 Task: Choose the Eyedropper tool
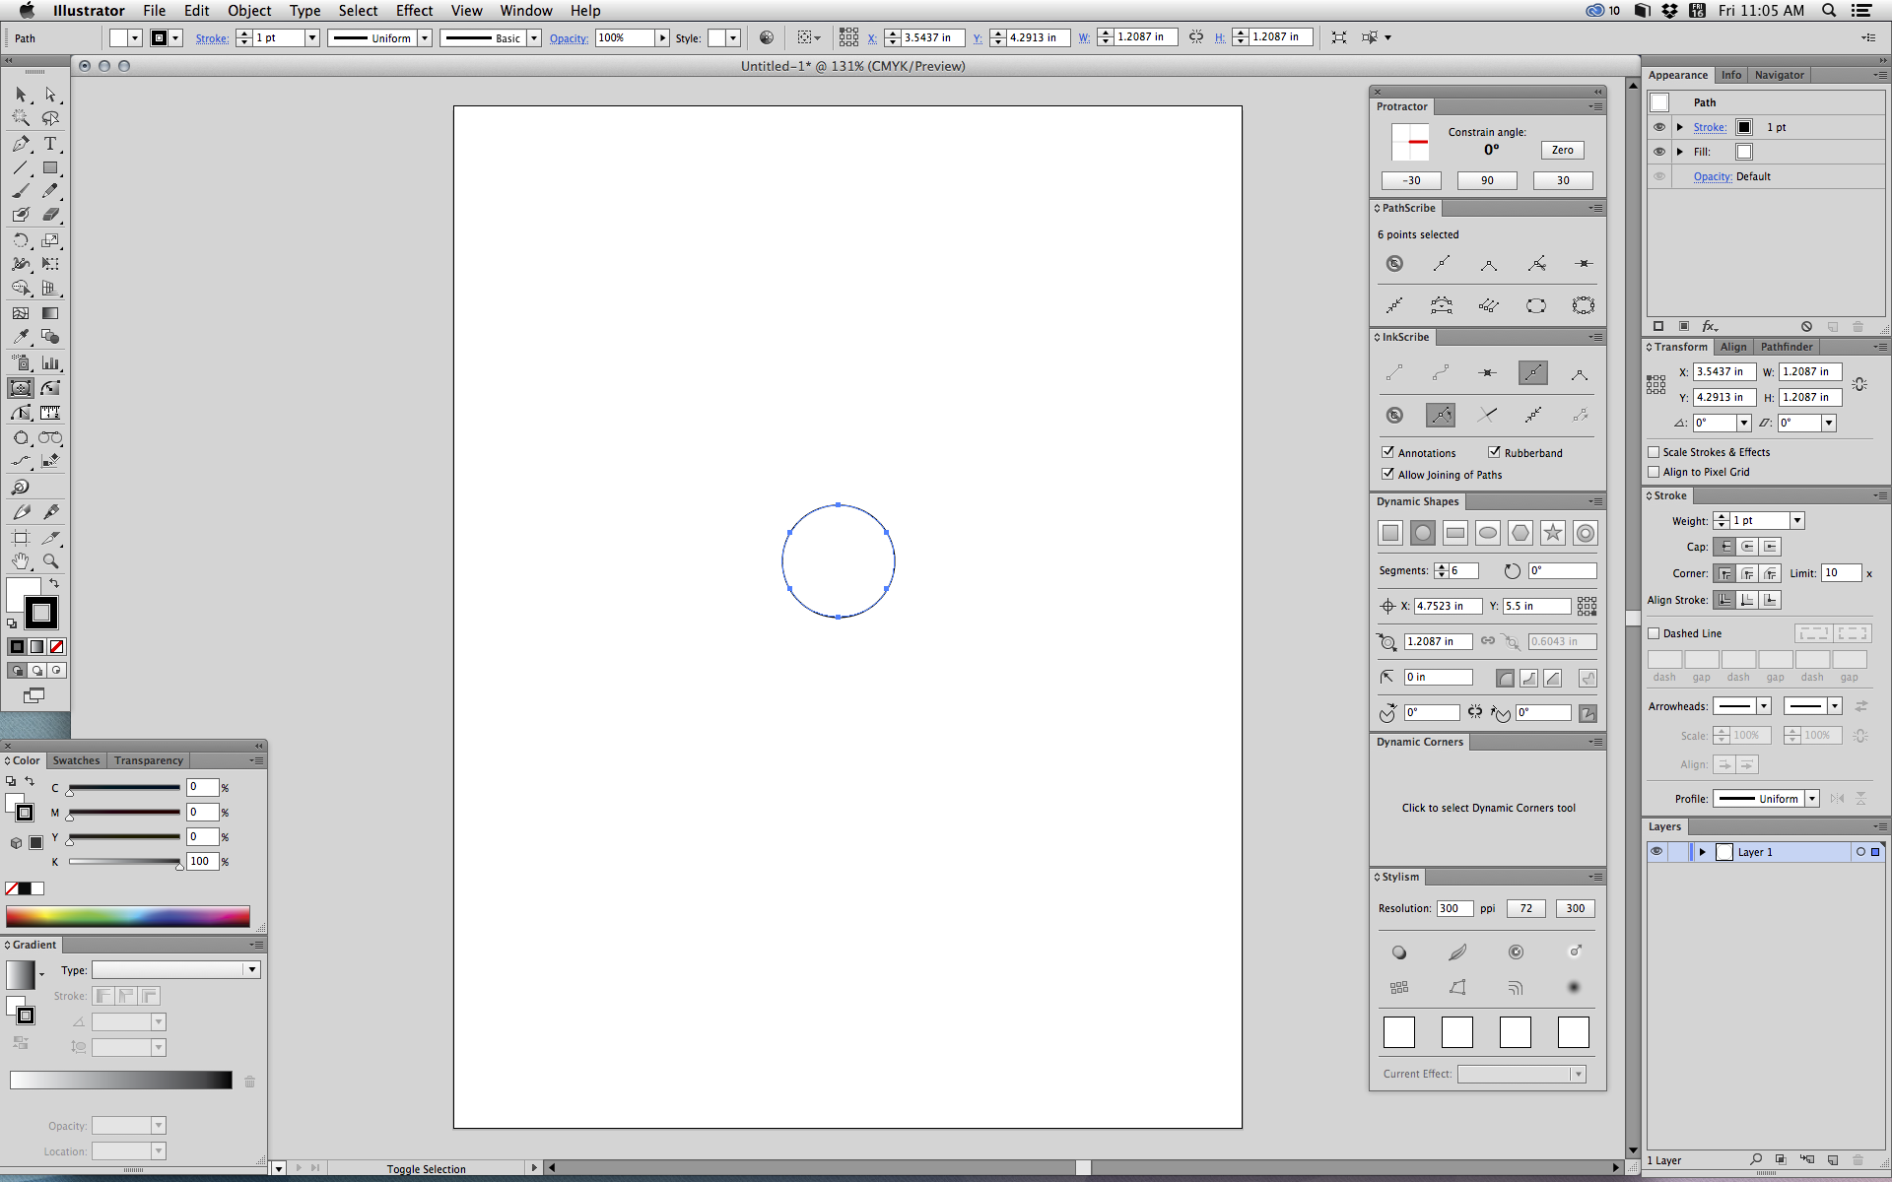click(x=21, y=337)
